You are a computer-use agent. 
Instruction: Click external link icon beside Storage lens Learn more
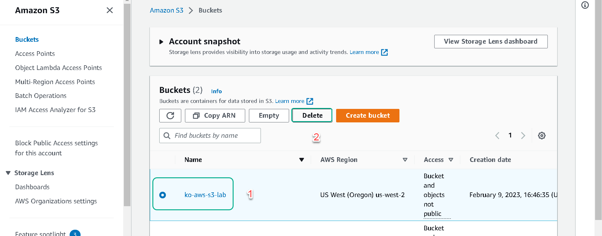[384, 52]
